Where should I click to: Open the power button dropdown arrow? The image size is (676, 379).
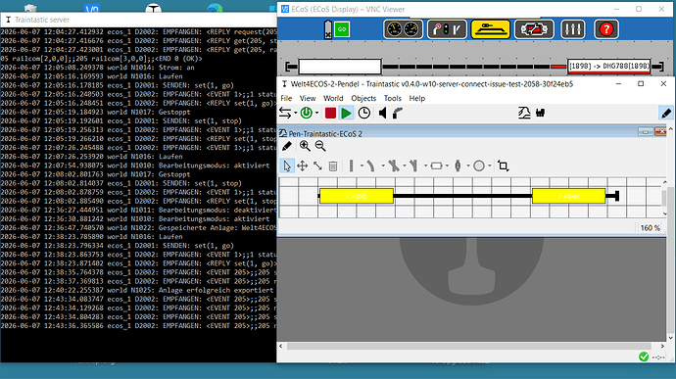(x=316, y=113)
